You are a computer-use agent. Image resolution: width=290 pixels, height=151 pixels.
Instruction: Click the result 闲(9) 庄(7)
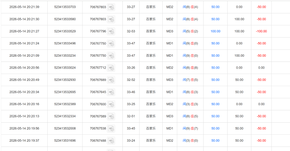[x=190, y=128]
